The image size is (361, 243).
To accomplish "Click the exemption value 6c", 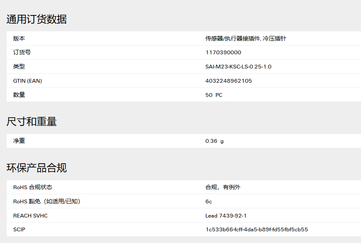I will [x=209, y=202].
